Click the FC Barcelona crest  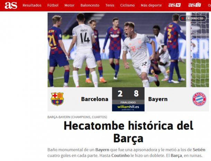[57, 99]
